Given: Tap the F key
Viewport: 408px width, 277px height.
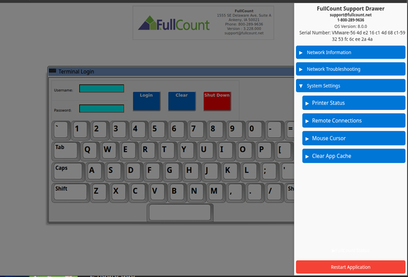Looking at the screenshot, I should (153, 172).
